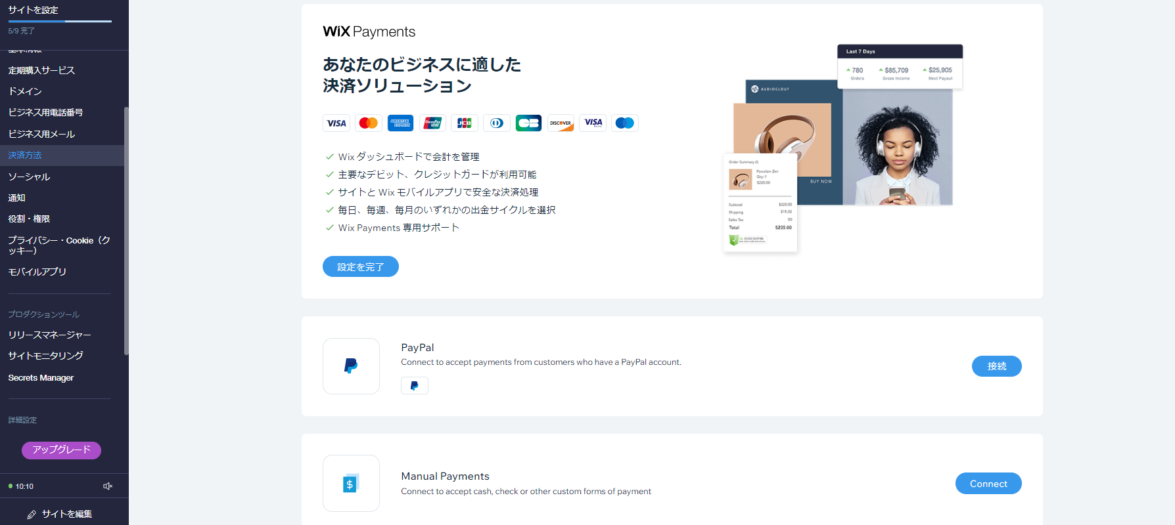Open ソーシャル settings in sidebar

29,177
